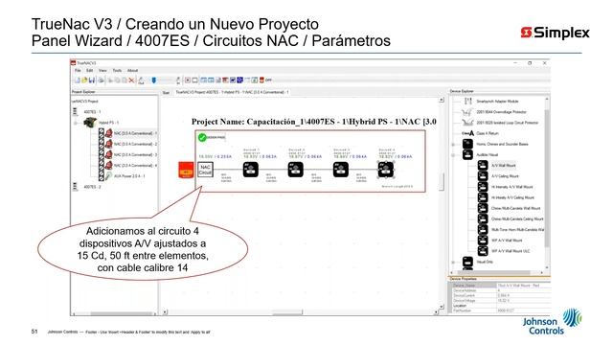Select Device# 1 A/V icon on canvas
The width and height of the screenshot is (613, 345).
point(251,170)
